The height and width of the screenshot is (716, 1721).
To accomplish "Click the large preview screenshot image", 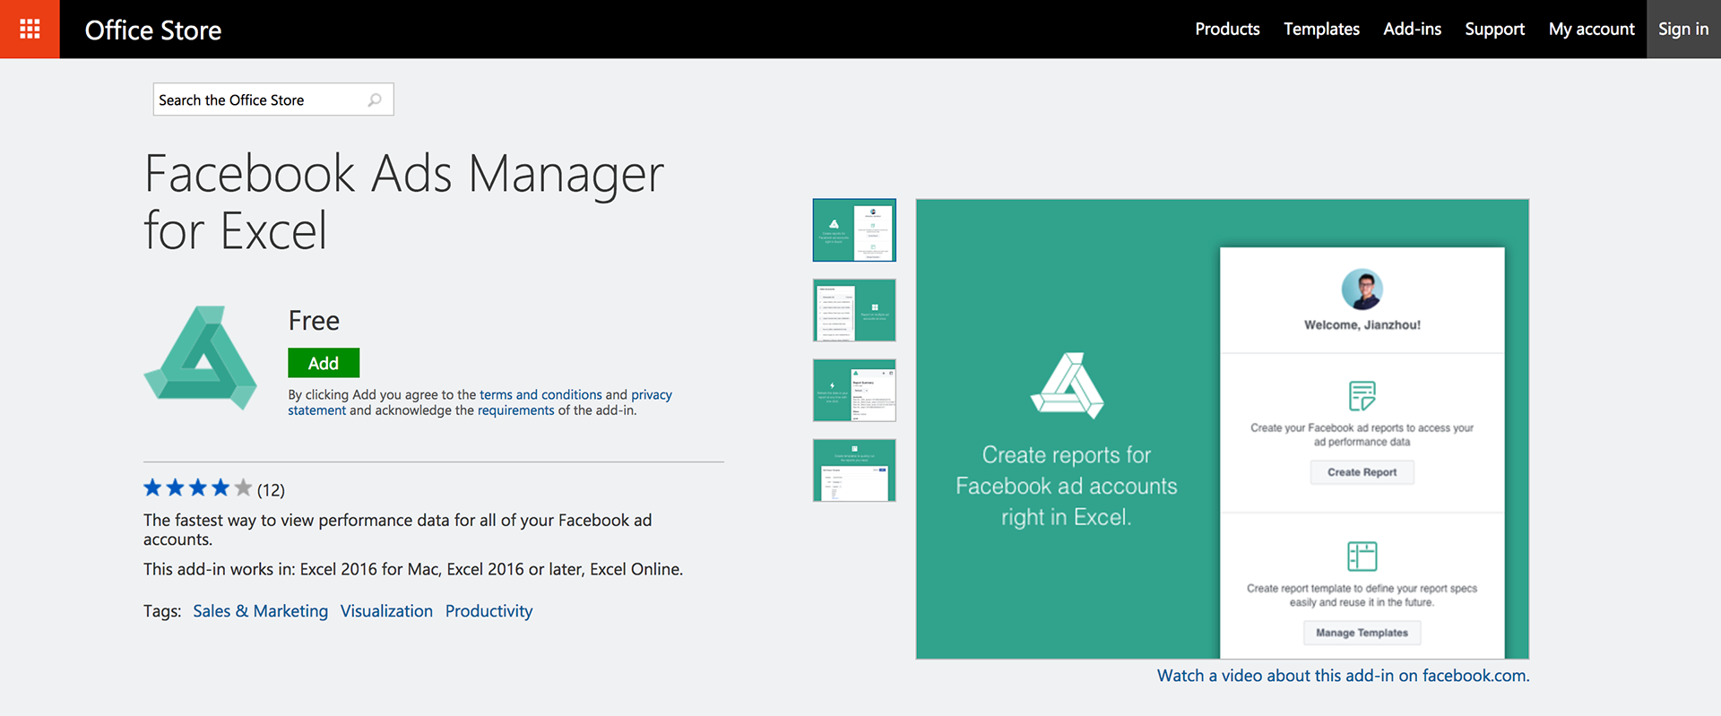I will (1223, 429).
